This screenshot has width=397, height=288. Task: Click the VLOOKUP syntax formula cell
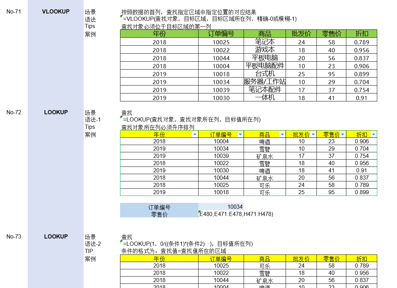point(209,19)
